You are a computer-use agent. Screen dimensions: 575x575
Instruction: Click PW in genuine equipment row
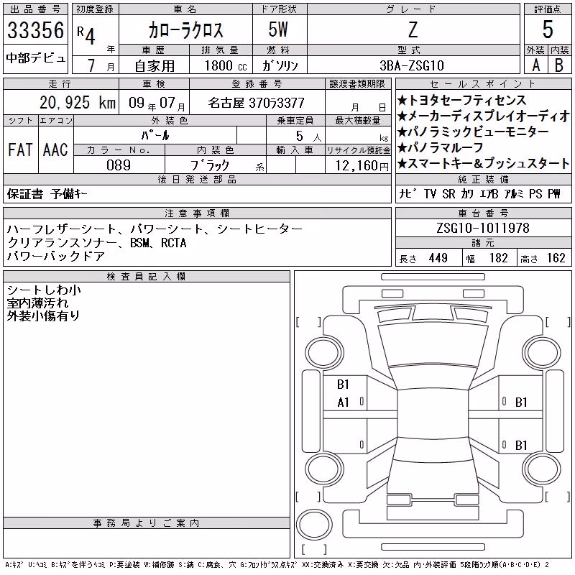click(554, 193)
